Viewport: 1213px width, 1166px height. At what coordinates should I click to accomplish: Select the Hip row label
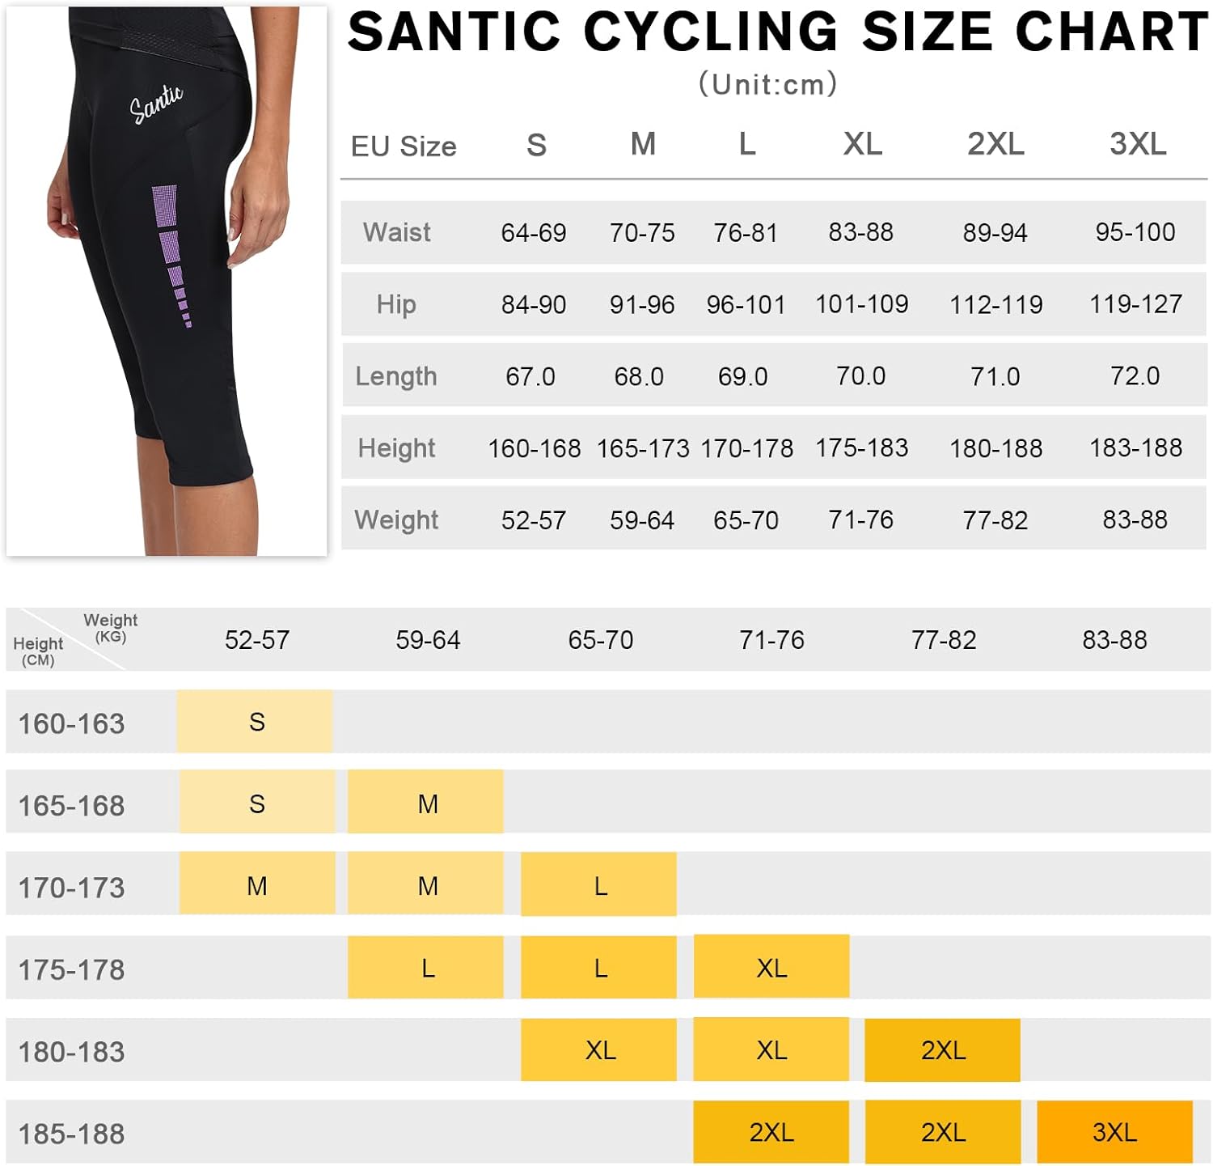pos(396,304)
